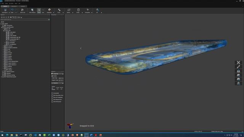Screen dimensions: 244x137
Task: Select the Screen item in the model tree
Action: point(10,54)
